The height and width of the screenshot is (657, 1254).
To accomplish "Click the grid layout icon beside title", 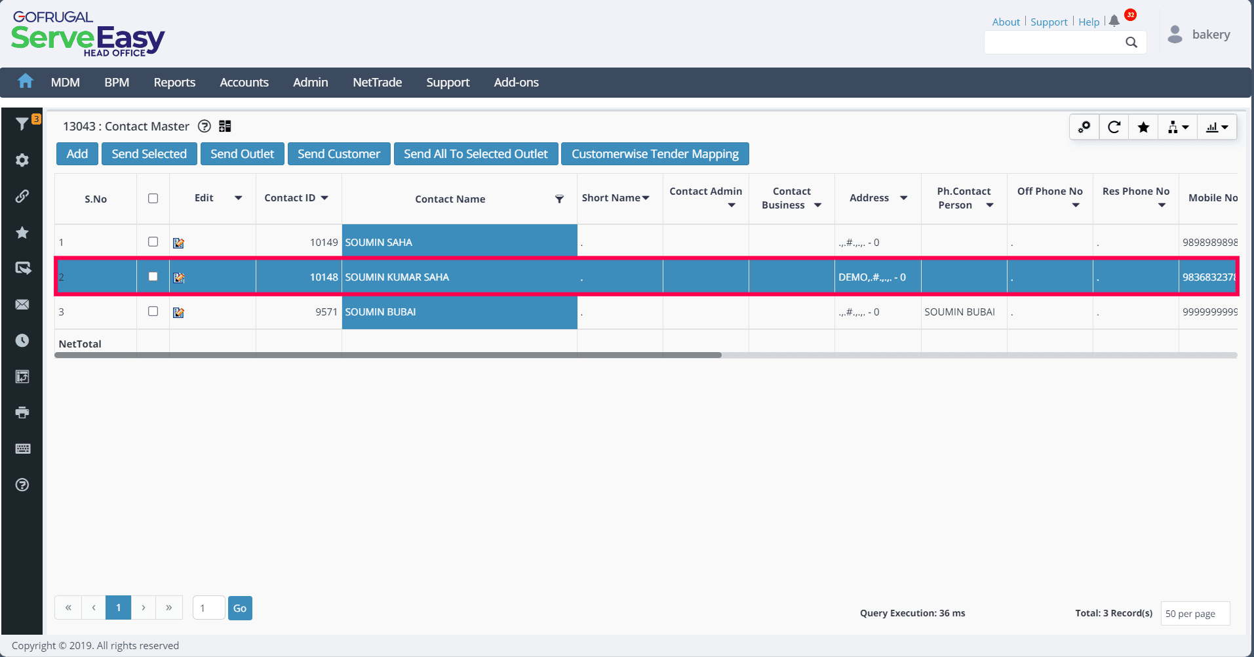I will (225, 126).
